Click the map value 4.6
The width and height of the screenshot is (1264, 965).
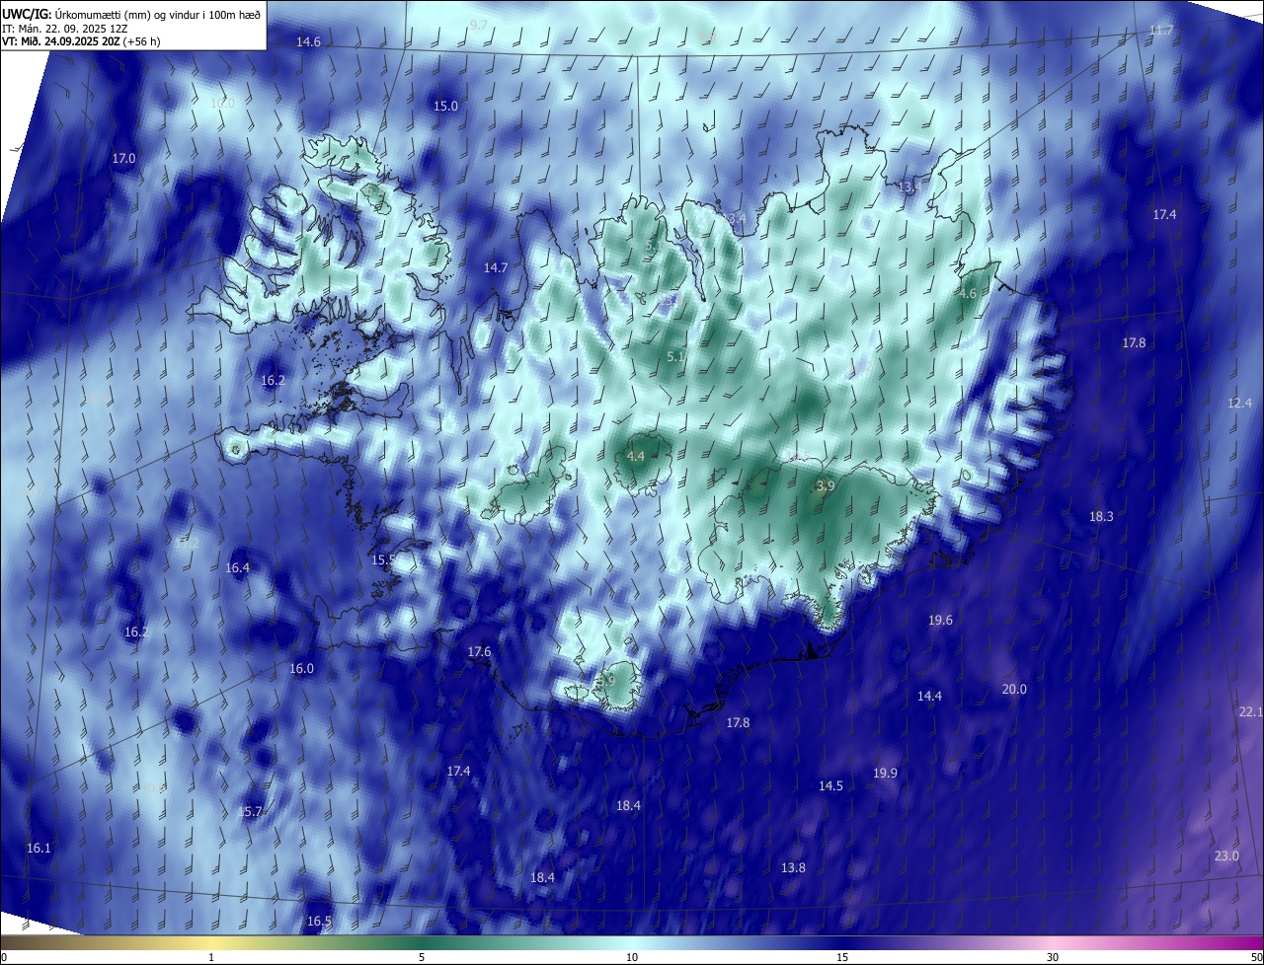coord(968,294)
